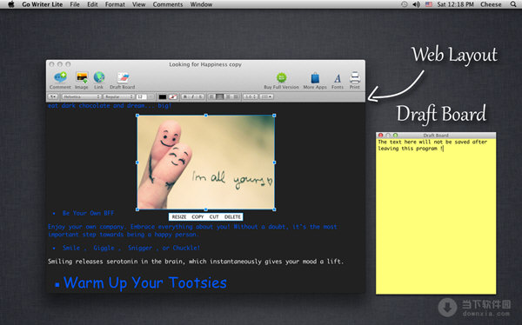Screen dimensions: 522x325
Task: Open the line spacing 1.0 dropdown
Action: point(251,96)
